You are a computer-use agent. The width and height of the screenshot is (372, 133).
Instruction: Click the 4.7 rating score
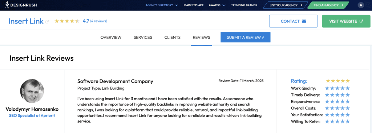point(86,21)
